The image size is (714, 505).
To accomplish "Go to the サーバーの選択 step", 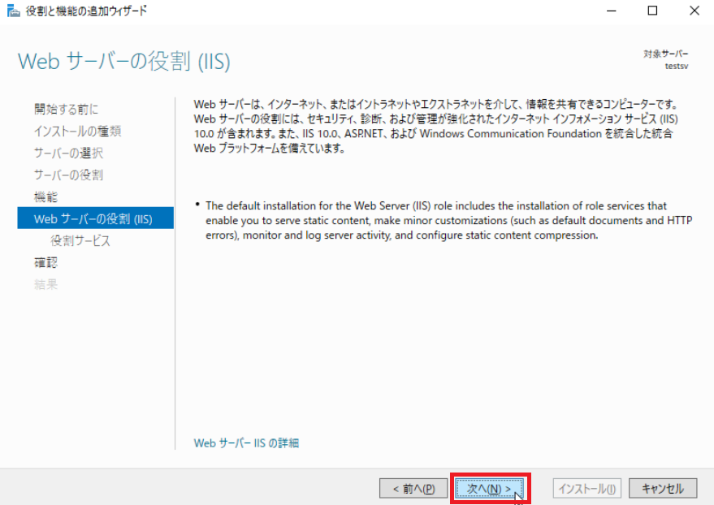I will coord(68,153).
